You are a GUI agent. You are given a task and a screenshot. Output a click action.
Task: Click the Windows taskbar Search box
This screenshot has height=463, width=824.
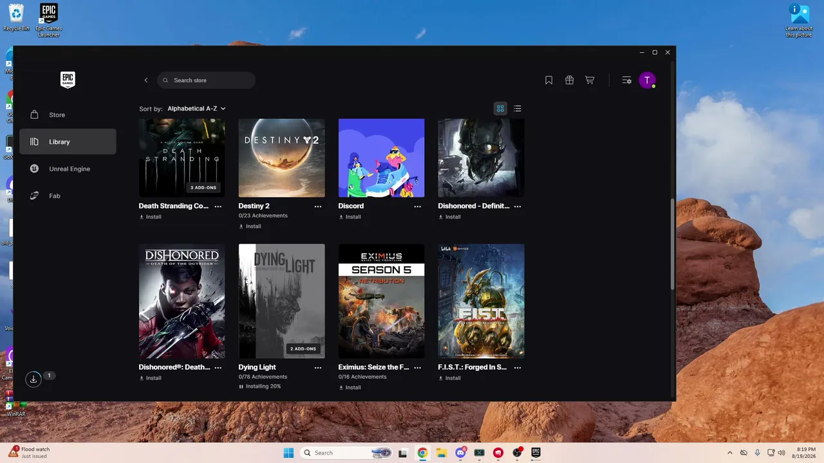point(347,453)
